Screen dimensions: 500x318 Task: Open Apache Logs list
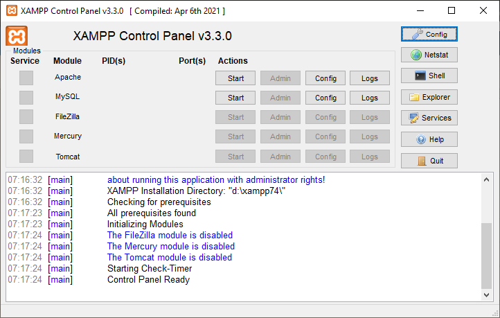point(370,78)
